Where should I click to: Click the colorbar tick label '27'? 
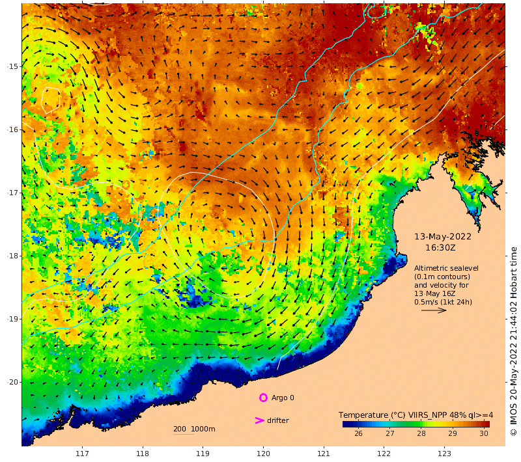tap(389, 433)
